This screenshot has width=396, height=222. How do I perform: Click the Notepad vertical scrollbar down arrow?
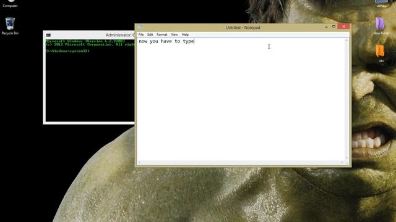346,158
